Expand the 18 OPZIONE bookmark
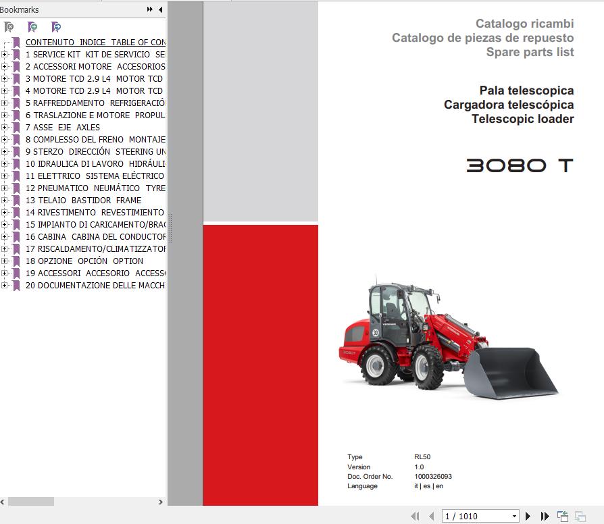Image resolution: width=604 pixels, height=524 pixels. (4, 261)
